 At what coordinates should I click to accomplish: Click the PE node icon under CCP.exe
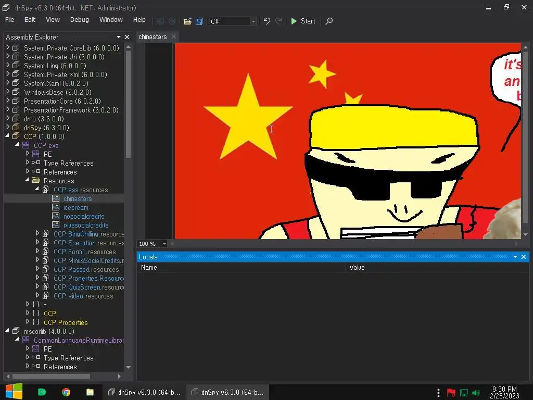(x=36, y=154)
